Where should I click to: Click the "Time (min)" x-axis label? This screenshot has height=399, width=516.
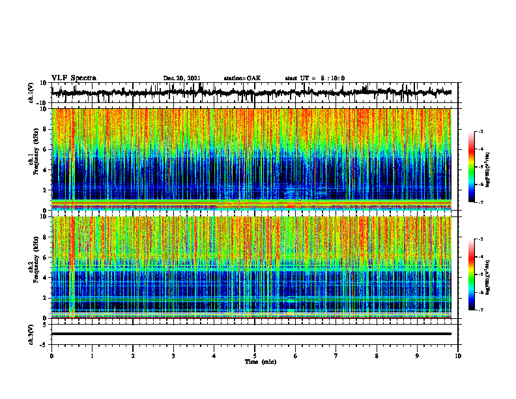pos(261,362)
